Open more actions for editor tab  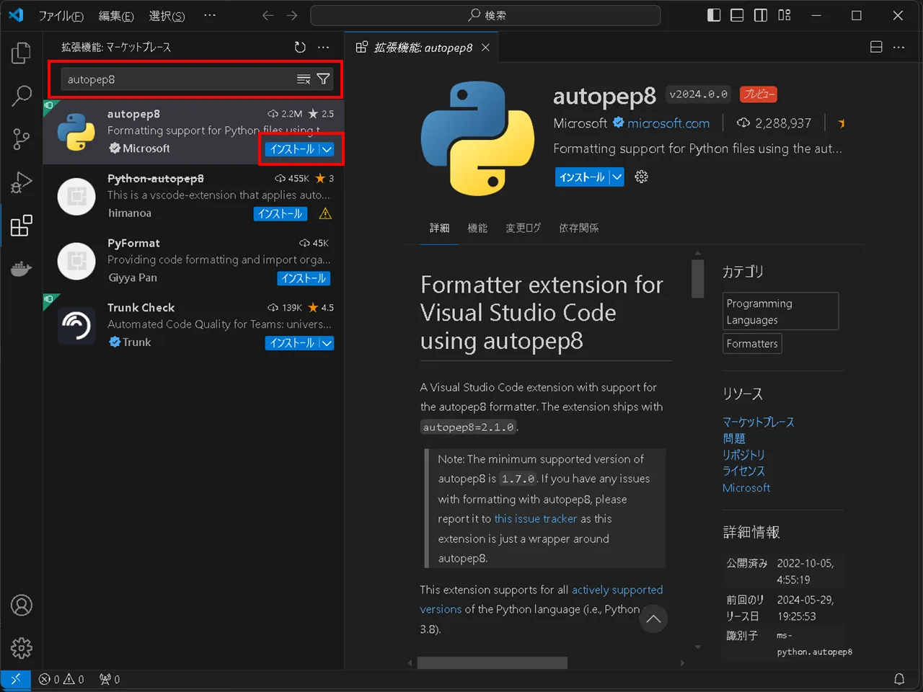[898, 47]
